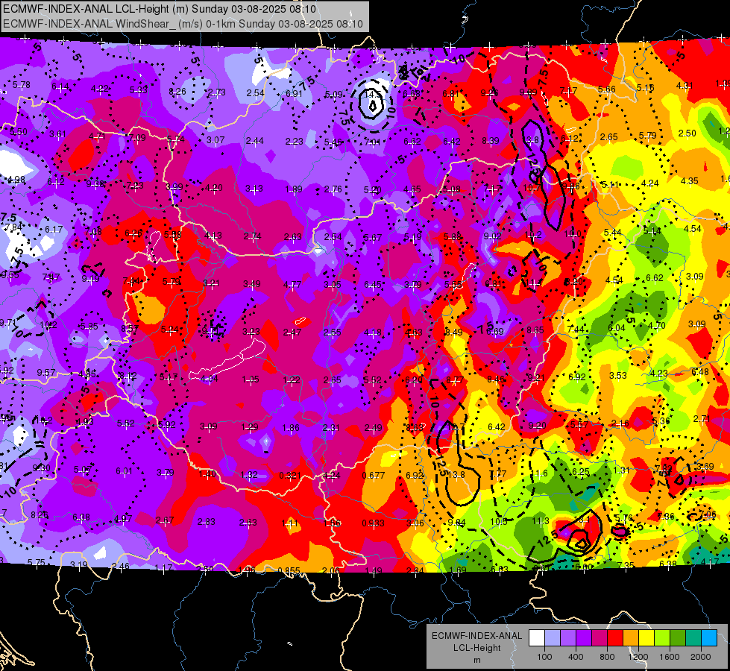Click the lime green legend swatch

662,638
